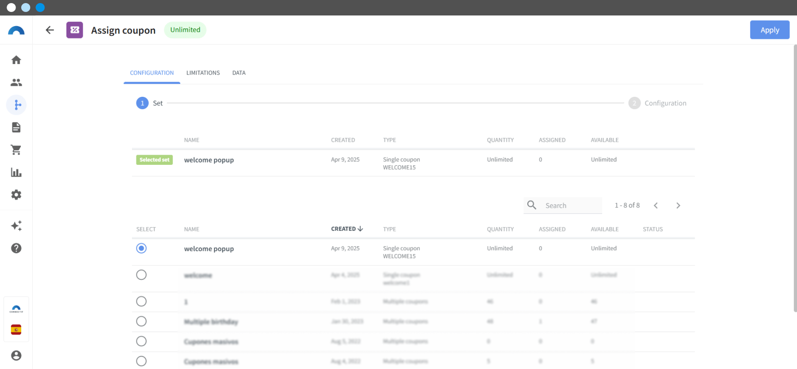This screenshot has height=369, width=797.
Task: Click the Assign coupon title
Action: 124,30
